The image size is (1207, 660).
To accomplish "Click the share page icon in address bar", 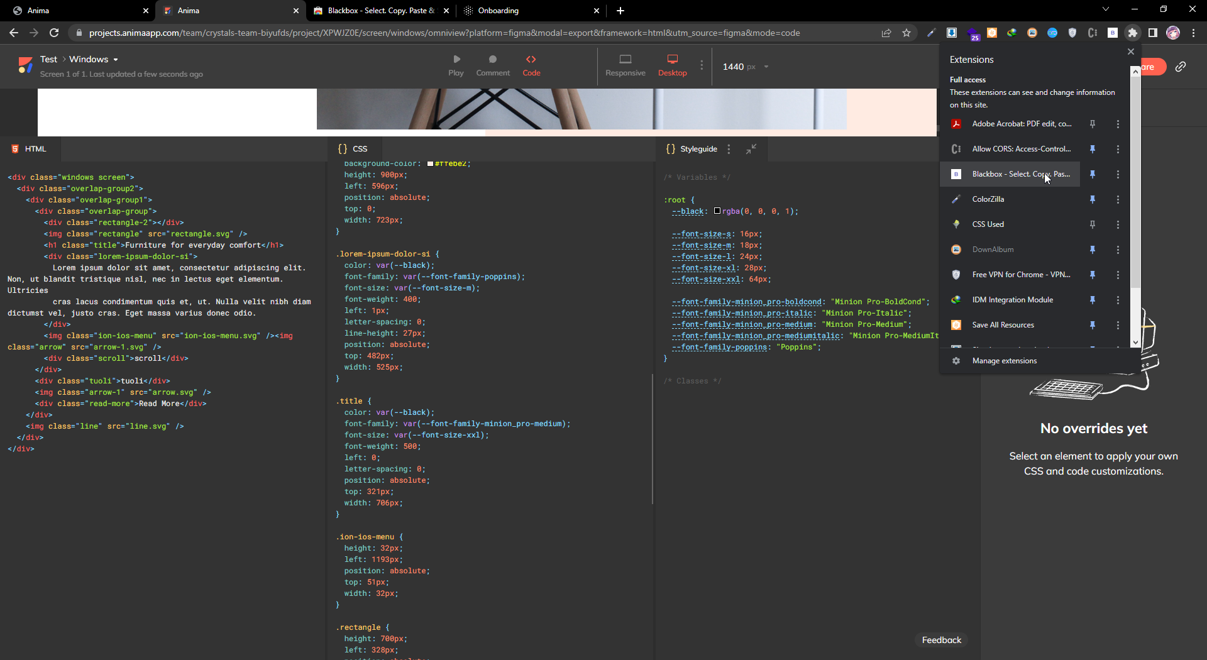I will tap(886, 33).
